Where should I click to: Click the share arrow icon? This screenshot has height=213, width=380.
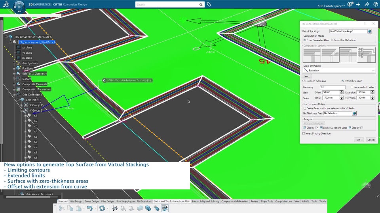(x=367, y=4)
